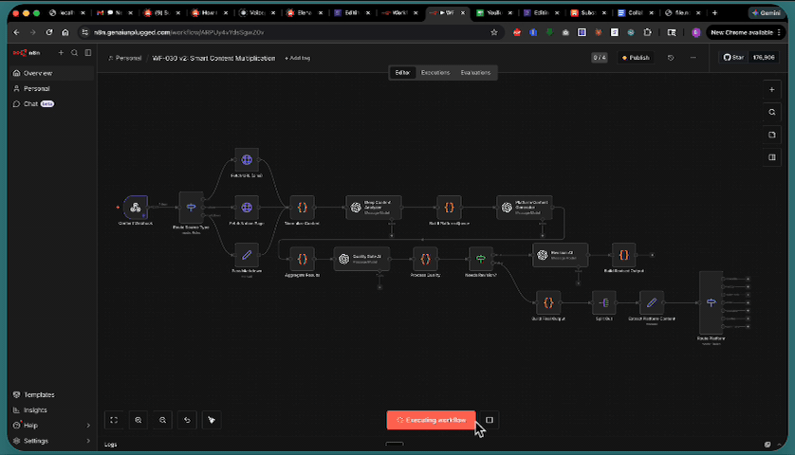The image size is (795, 455).
Task: Click the tidy-up workflow icon
Action: click(212, 420)
